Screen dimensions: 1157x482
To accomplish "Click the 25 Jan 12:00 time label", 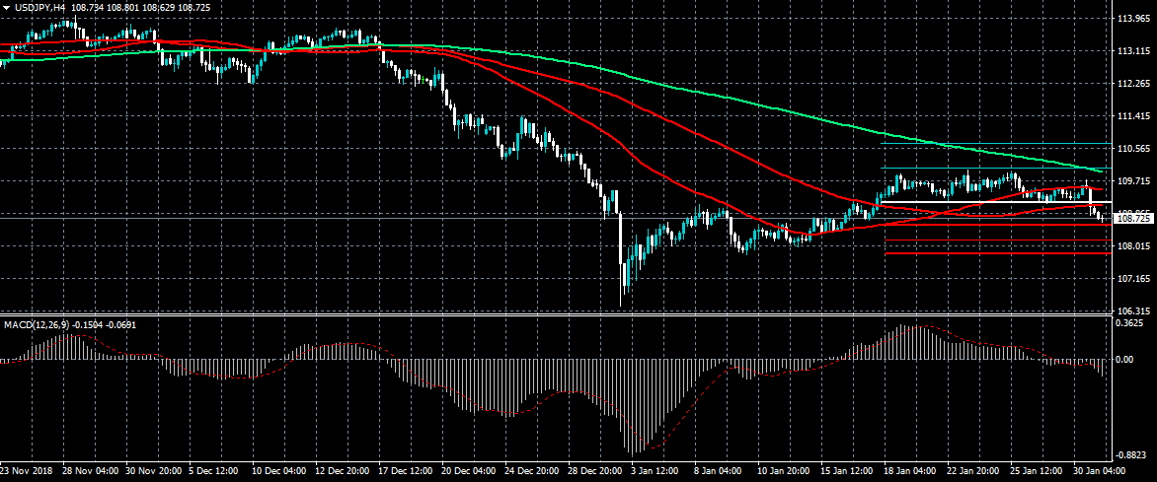I will 1038,471.
